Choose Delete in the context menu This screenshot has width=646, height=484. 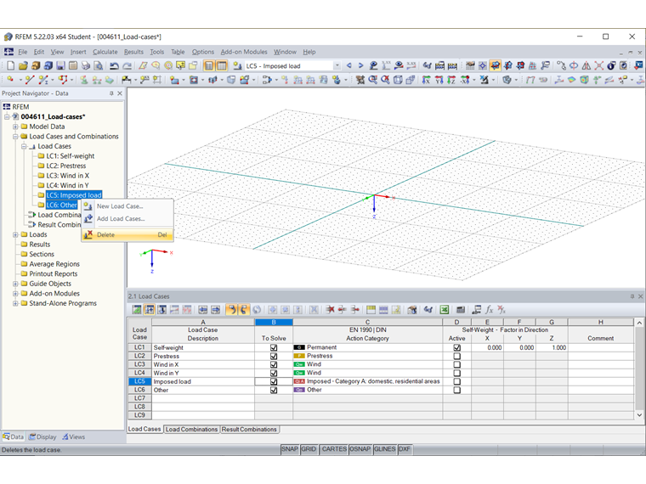tap(127, 234)
